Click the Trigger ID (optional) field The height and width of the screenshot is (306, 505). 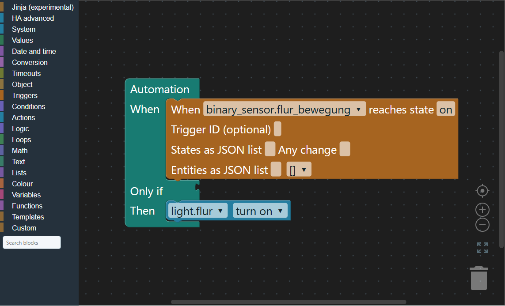click(x=277, y=129)
